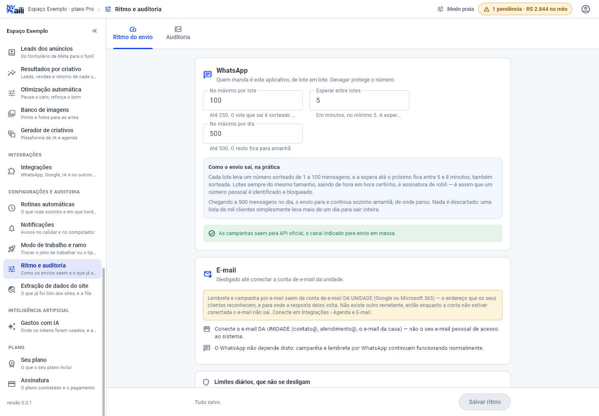Click the Seu plano badge icon

point(12,363)
